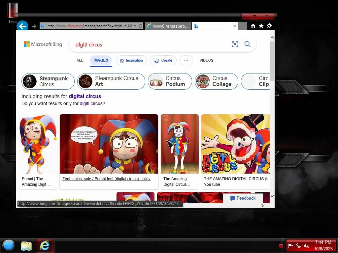The height and width of the screenshot is (253, 338).
Task: Click the Action Center flag tray icon
Action: (290, 245)
